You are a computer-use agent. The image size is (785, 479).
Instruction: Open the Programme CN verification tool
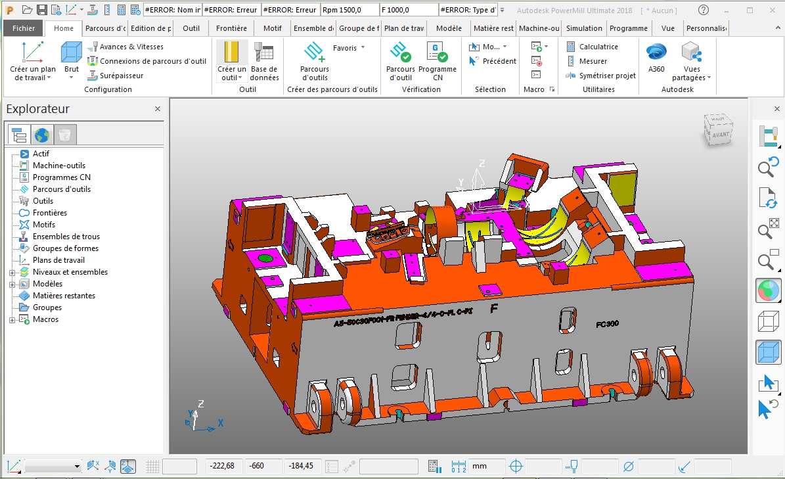tap(437, 58)
